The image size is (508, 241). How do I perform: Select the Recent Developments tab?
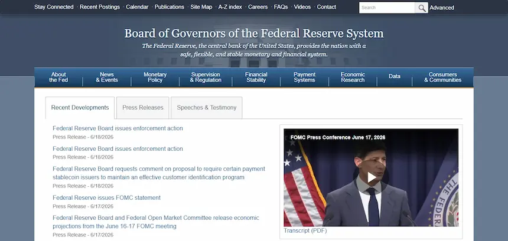coord(80,108)
